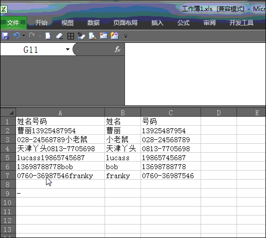Click cell B4 containing 天津丫头
The width and height of the screenshot is (266, 238).
pos(122,148)
